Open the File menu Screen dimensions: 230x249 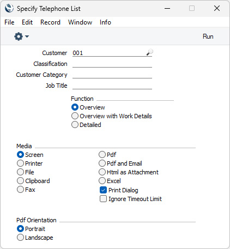(9, 22)
